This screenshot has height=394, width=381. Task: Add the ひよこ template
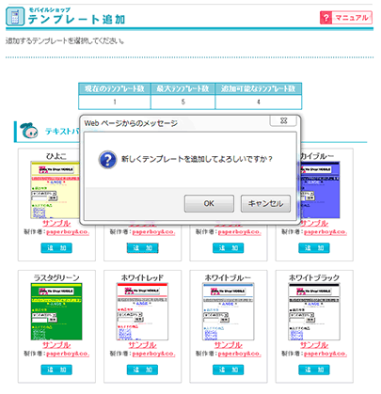coord(56,248)
